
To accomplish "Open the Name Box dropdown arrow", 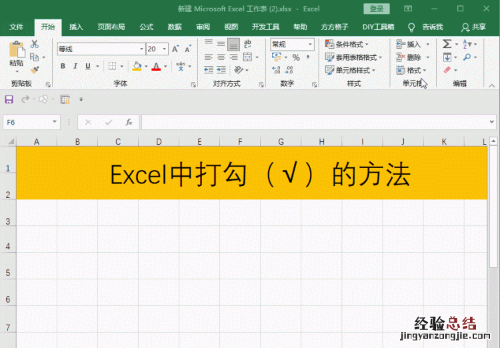I will click(55, 122).
